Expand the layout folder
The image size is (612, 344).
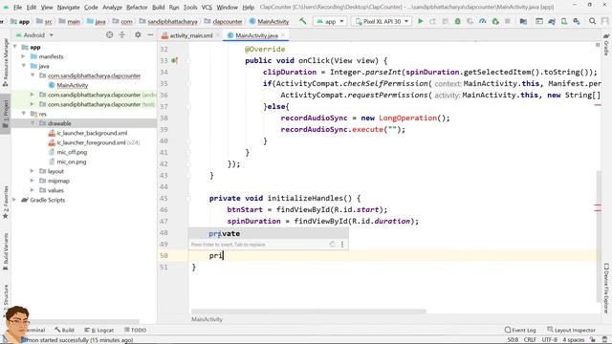pyautogui.click(x=33, y=171)
